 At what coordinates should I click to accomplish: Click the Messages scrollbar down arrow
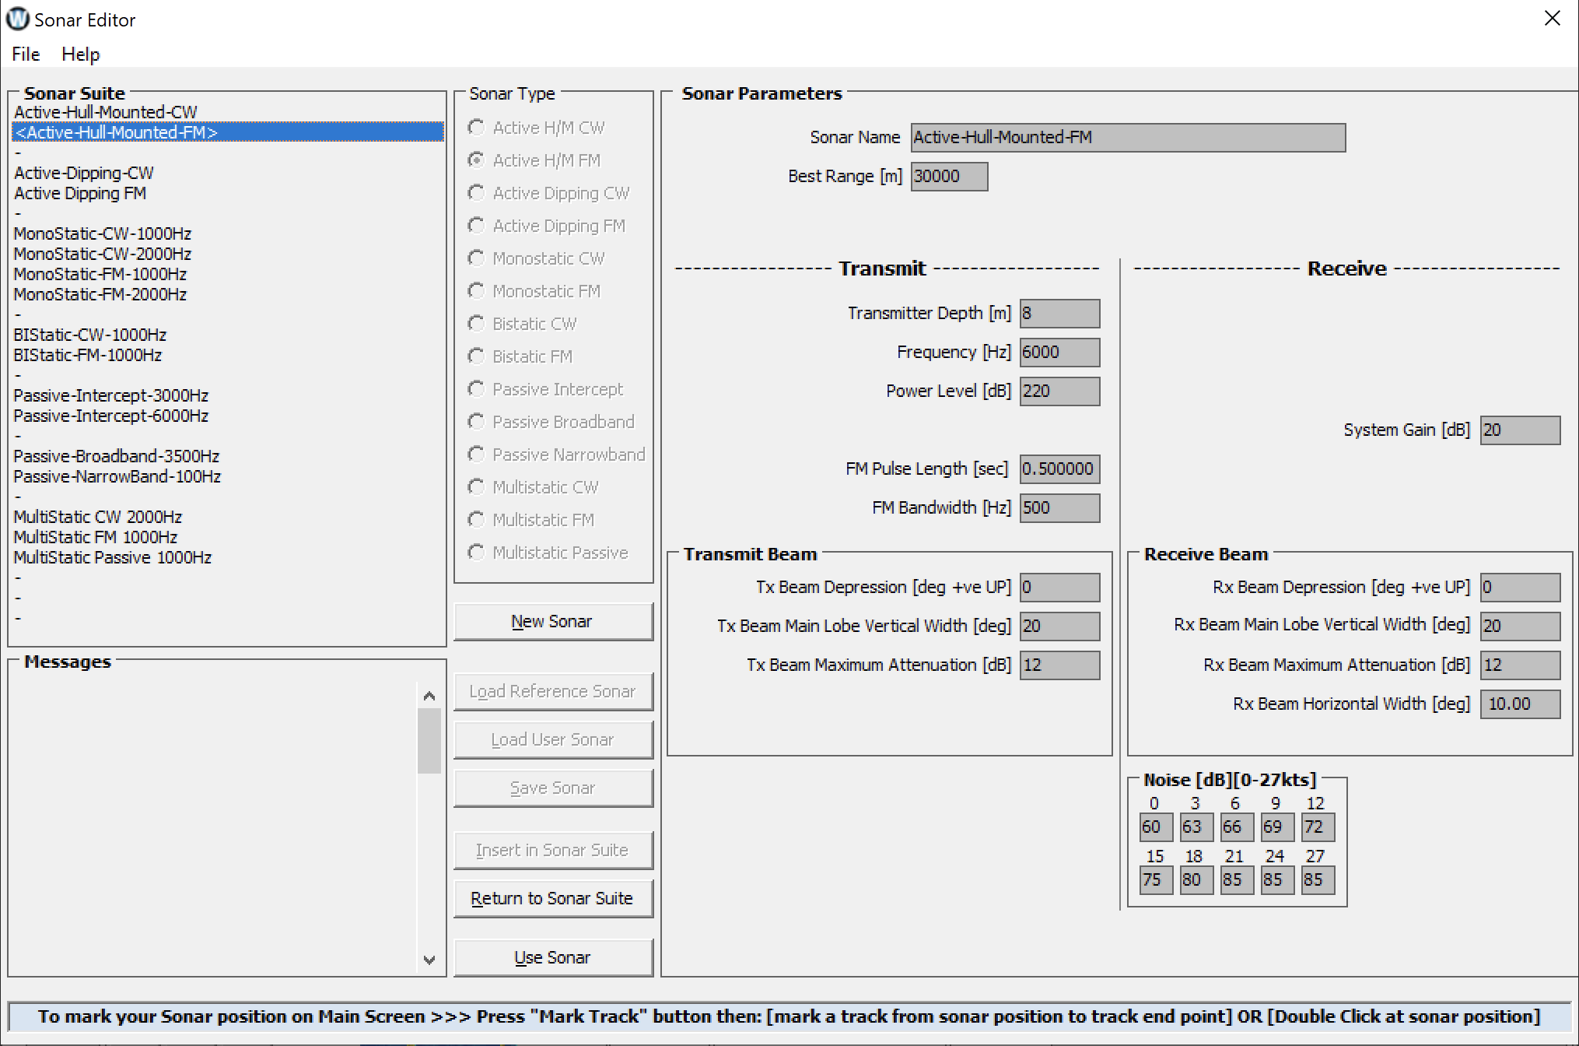[429, 960]
